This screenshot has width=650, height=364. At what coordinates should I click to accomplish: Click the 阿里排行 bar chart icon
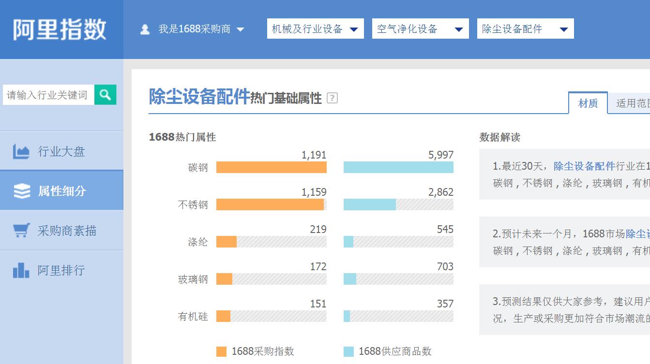[21, 270]
